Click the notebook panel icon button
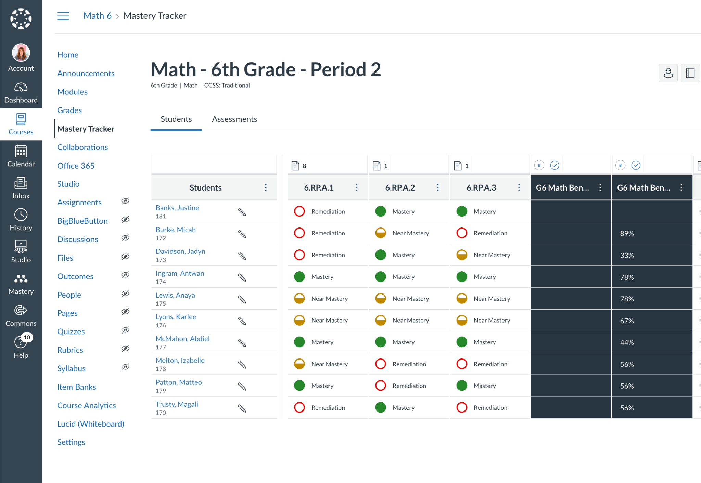 click(690, 73)
